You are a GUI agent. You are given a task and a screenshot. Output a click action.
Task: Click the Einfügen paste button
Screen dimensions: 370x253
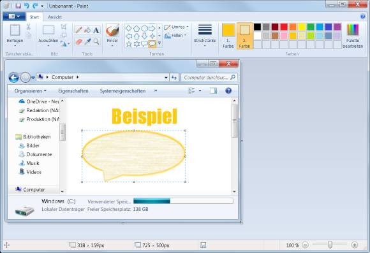15,35
